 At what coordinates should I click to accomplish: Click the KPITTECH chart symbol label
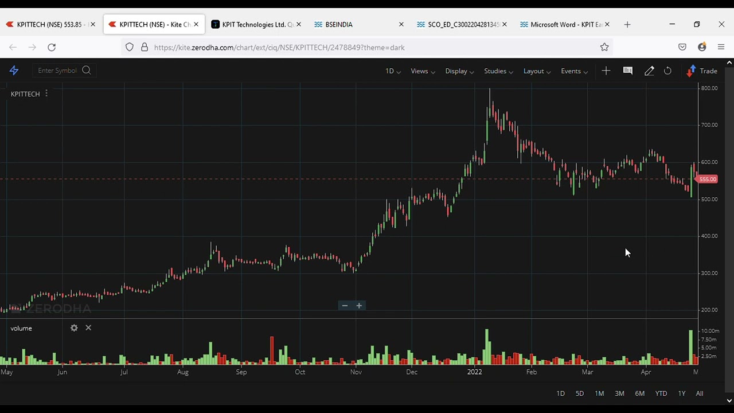coord(25,94)
